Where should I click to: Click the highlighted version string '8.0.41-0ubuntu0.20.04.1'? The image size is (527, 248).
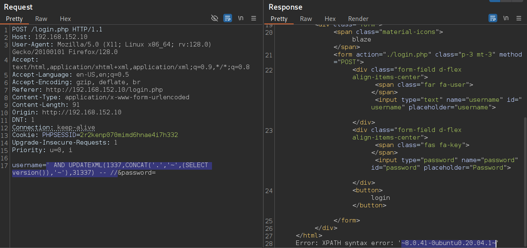click(449, 243)
